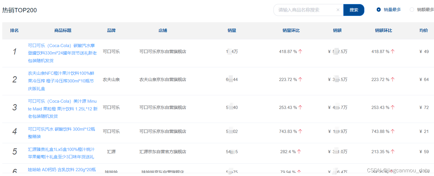Click rank number 3
This screenshot has width=434, height=176.
[x=15, y=108]
